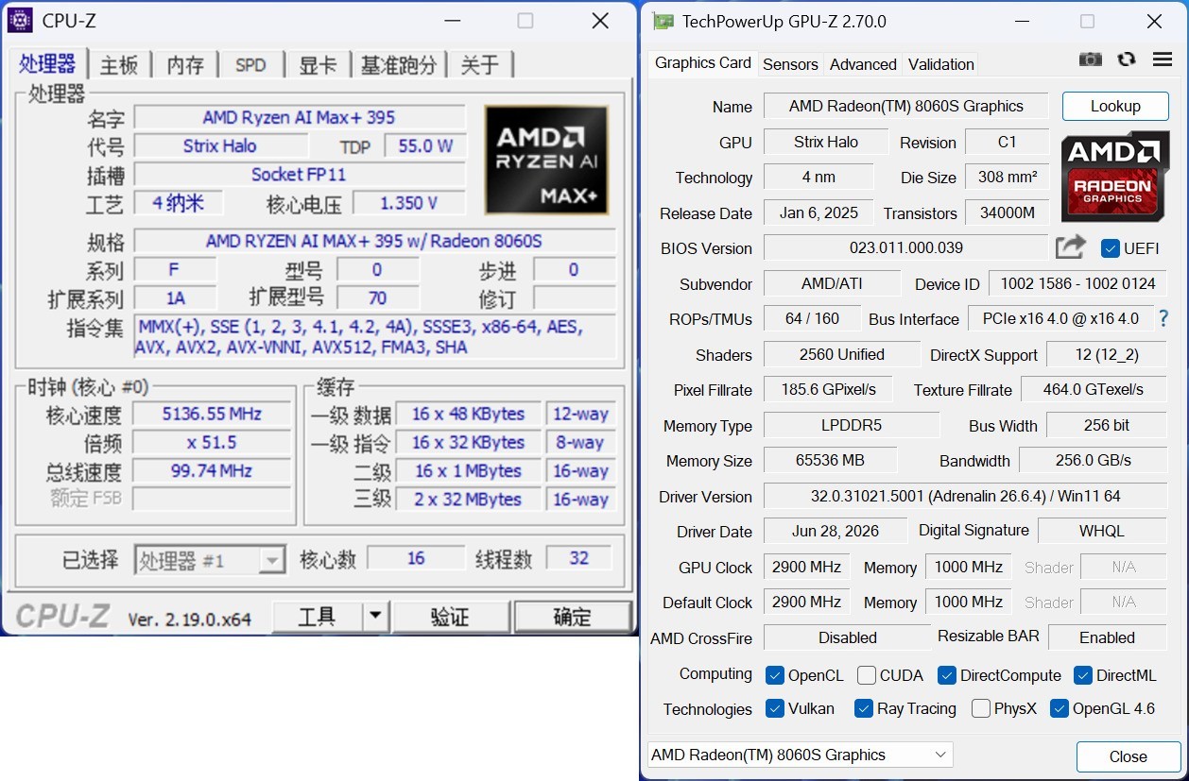The image size is (1189, 781).
Task: Toggle the OpenCL checkbox
Action: click(775, 675)
